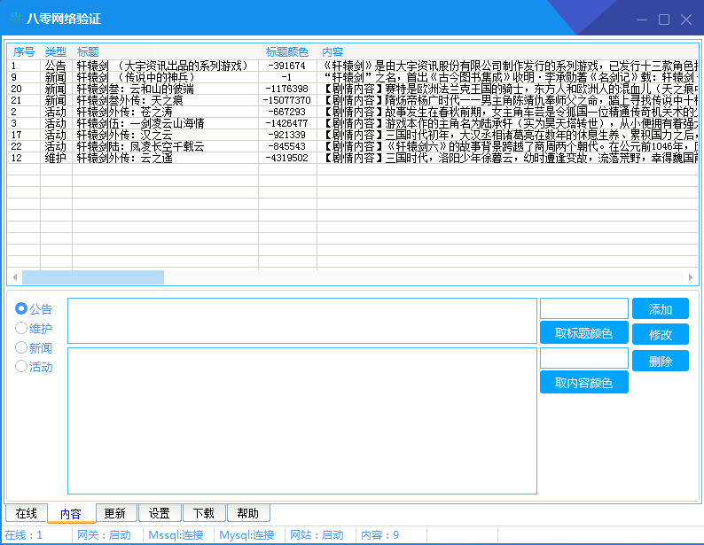The image size is (704, 545).
Task: Click the 添加 button
Action: tap(661, 308)
